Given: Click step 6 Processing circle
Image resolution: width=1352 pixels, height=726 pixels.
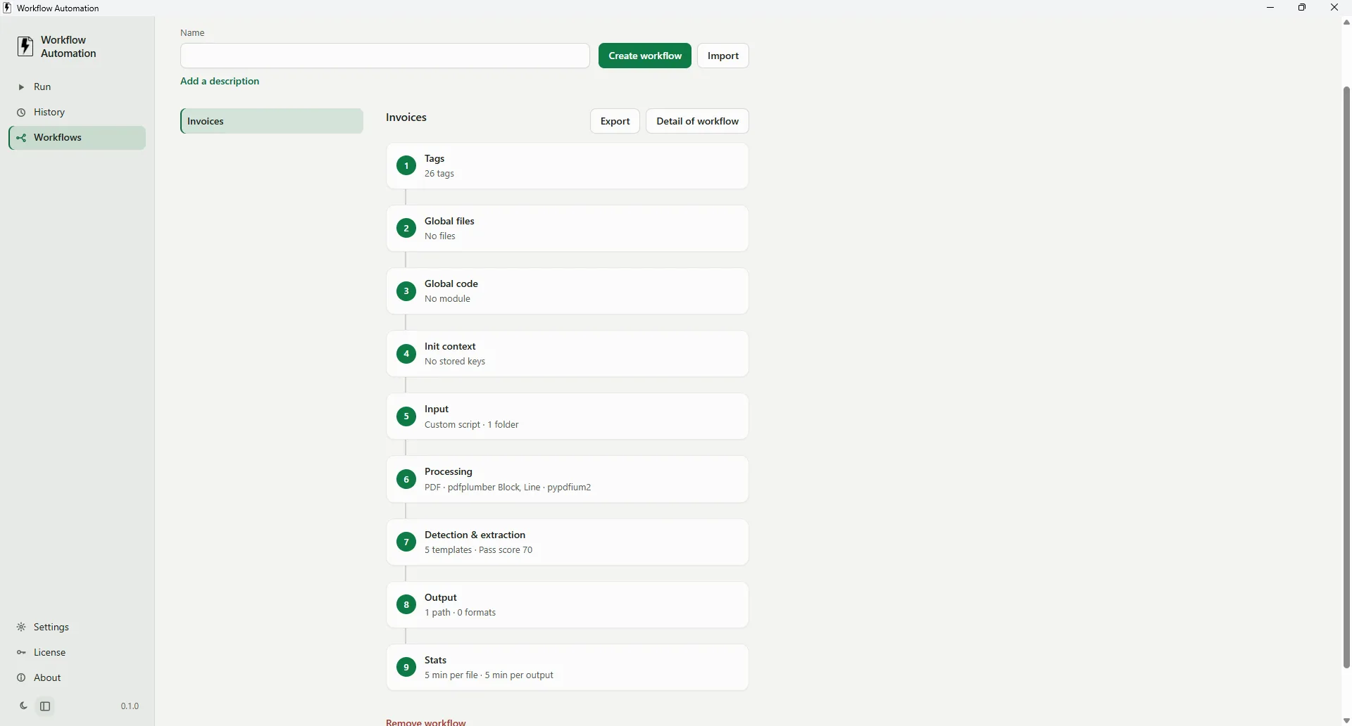Looking at the screenshot, I should click(406, 479).
